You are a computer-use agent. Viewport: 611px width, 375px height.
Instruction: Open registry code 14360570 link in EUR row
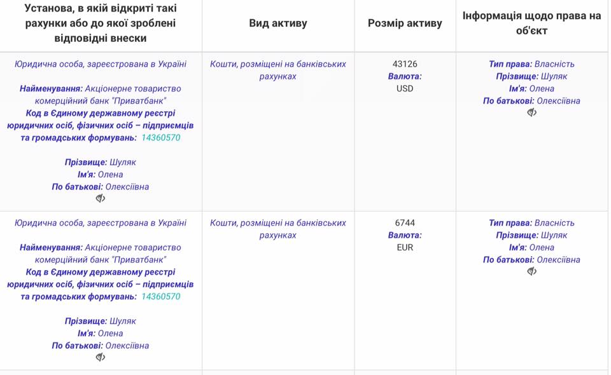tap(160, 296)
